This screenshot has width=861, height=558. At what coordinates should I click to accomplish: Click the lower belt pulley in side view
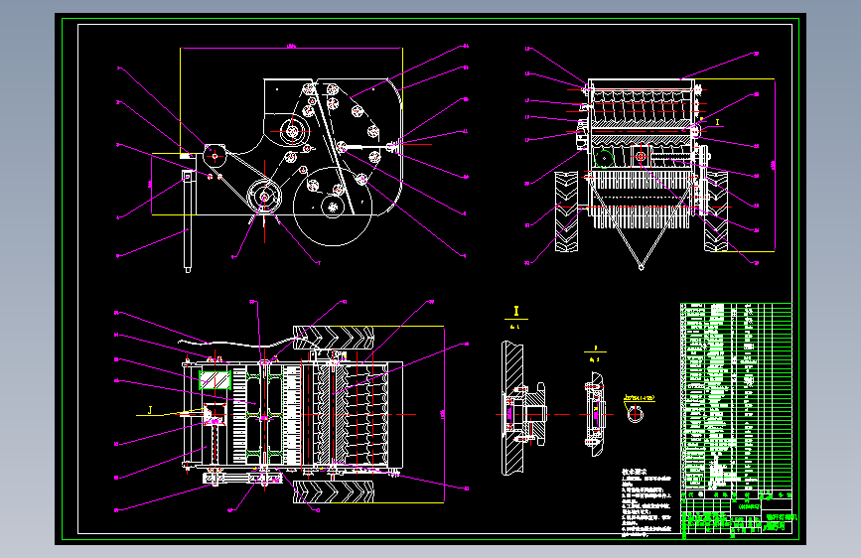coord(265,196)
